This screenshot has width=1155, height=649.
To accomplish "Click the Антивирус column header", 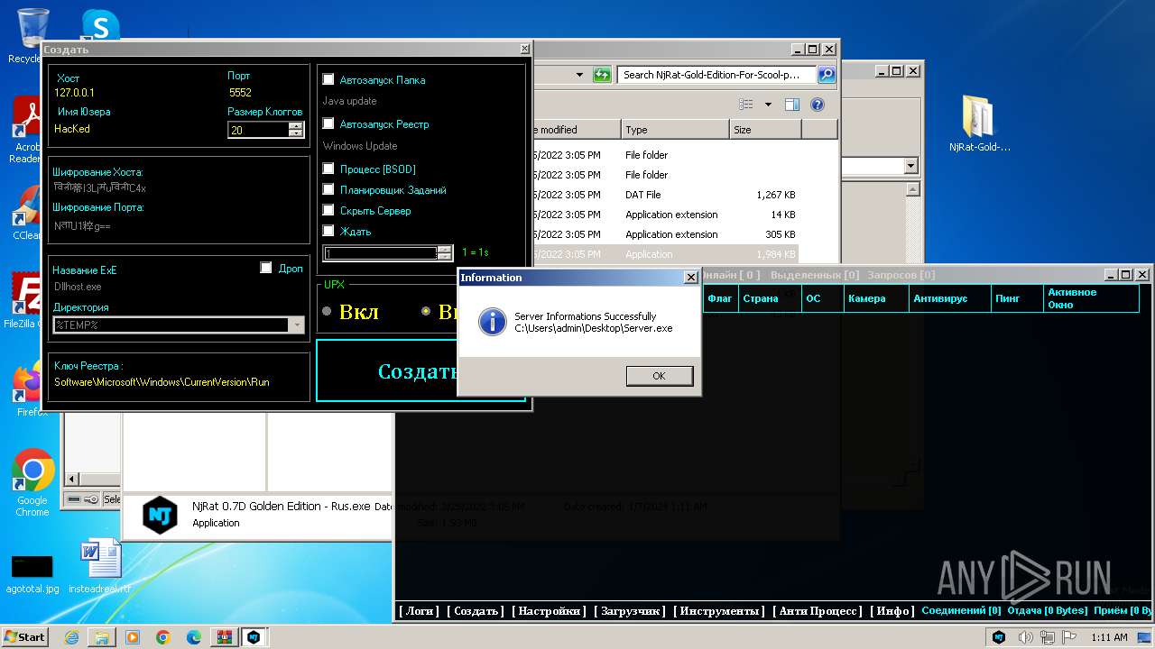I will click(948, 298).
